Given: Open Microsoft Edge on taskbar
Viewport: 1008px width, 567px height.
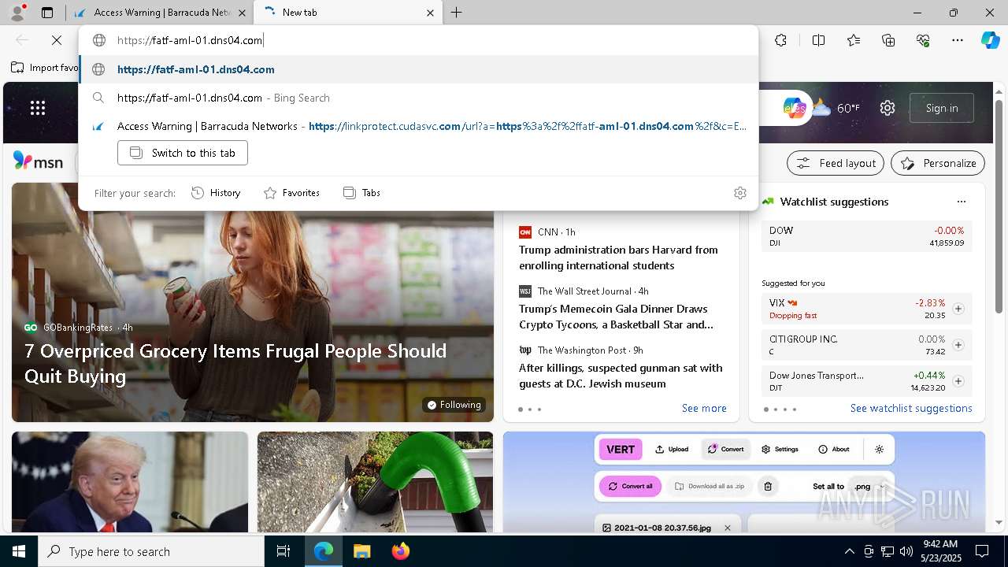Looking at the screenshot, I should click(x=324, y=551).
